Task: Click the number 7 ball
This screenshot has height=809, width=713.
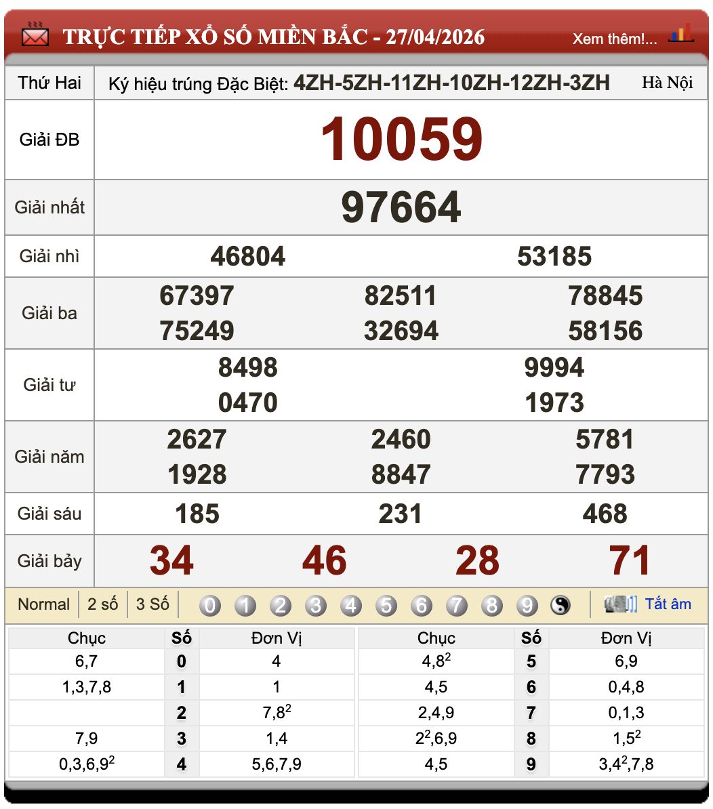Action: point(457,605)
